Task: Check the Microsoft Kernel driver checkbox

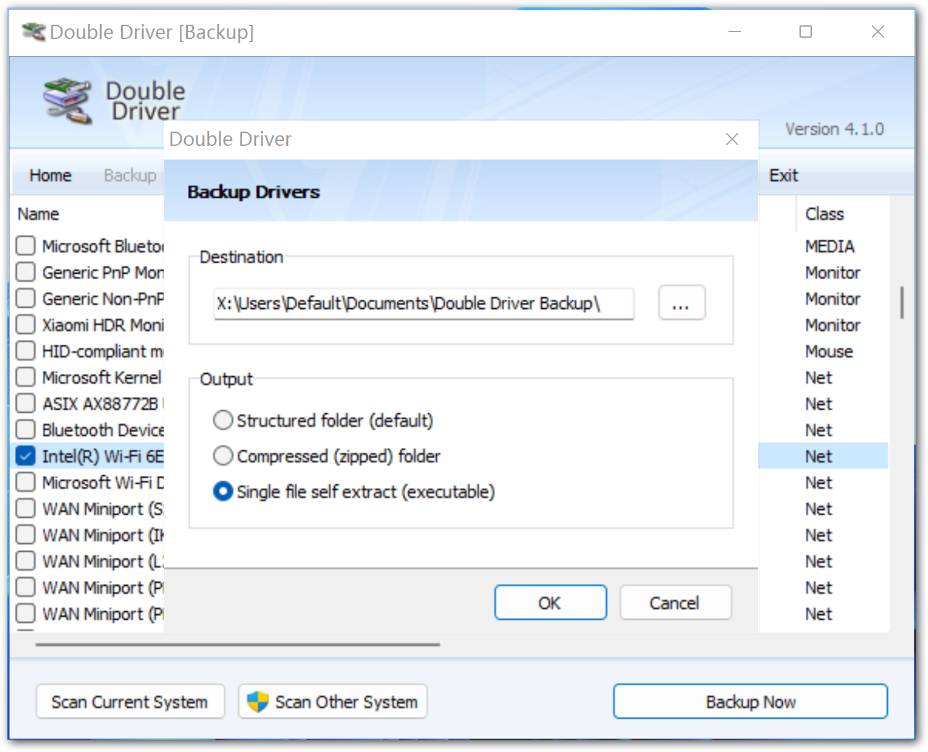Action: click(x=25, y=377)
